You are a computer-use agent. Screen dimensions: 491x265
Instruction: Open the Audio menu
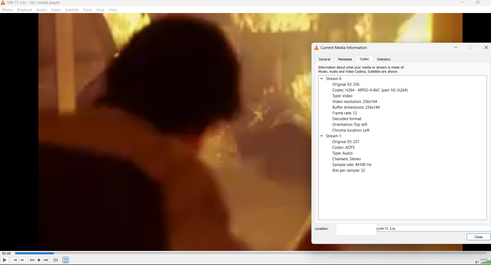(x=42, y=10)
